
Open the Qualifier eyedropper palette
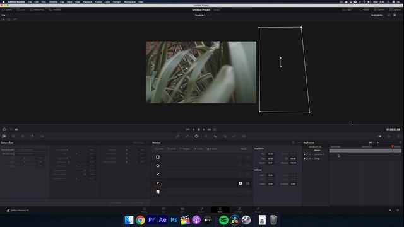click(x=187, y=136)
